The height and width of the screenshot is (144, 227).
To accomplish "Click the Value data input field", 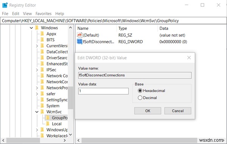I will pos(103,91).
